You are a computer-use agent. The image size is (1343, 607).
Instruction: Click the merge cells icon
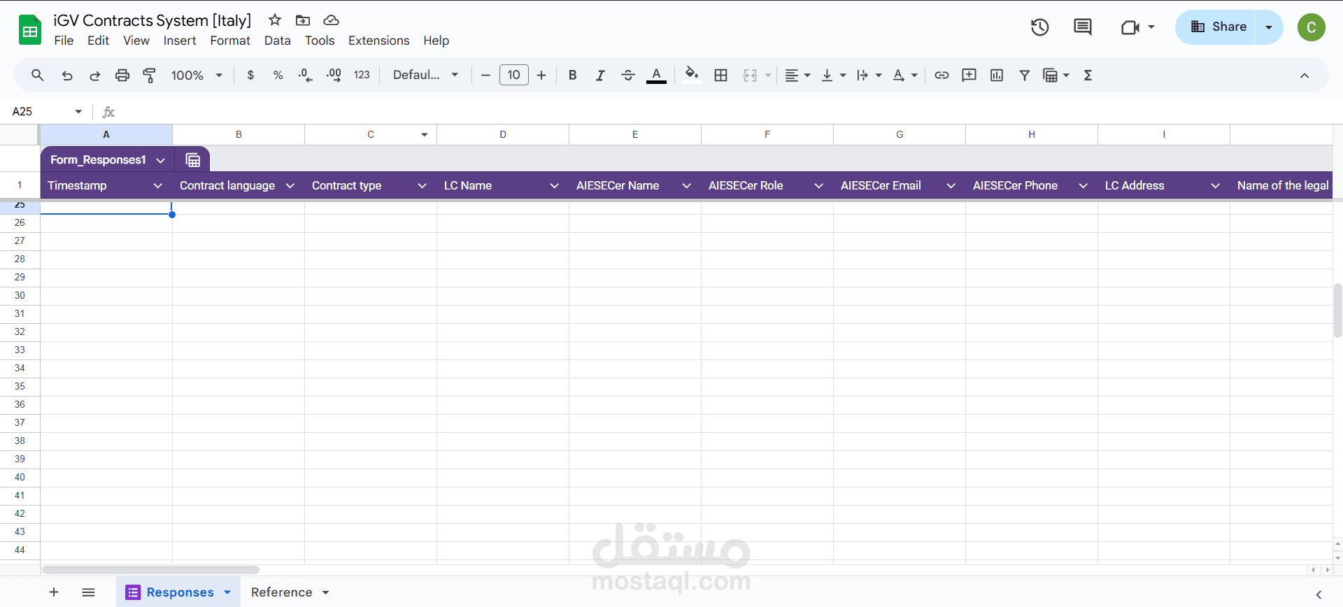pyautogui.click(x=750, y=76)
